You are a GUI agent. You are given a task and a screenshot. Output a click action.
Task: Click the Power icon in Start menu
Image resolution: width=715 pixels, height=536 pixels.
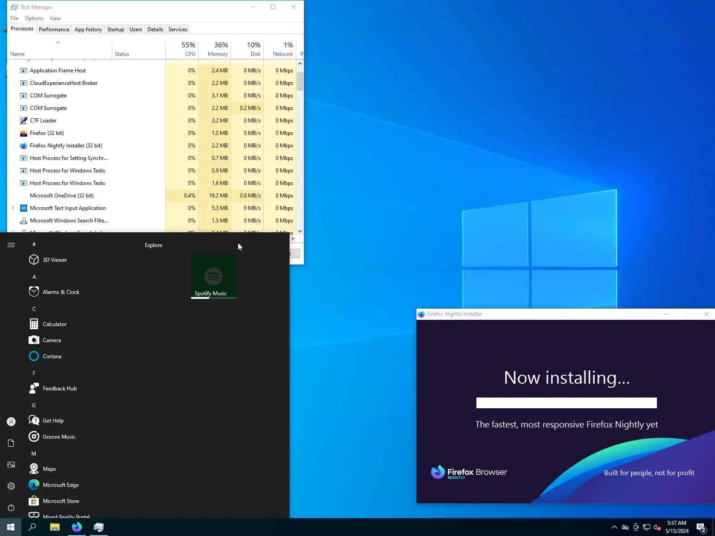pos(11,507)
